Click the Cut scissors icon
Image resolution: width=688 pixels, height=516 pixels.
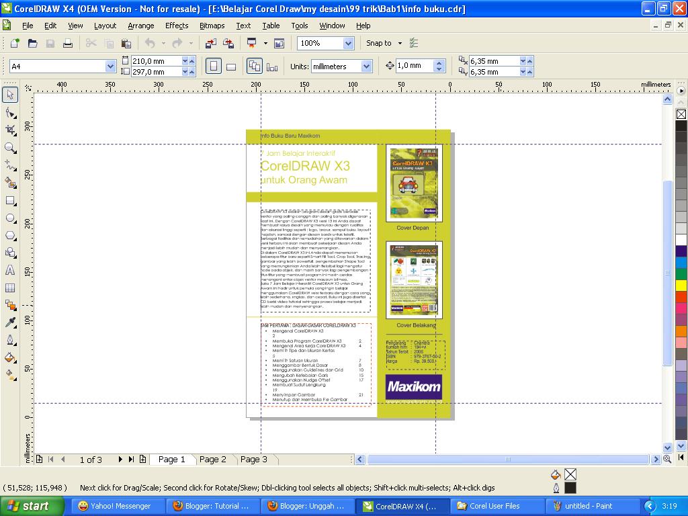pyautogui.click(x=91, y=43)
